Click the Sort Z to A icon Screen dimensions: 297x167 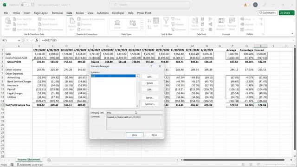pos(149,27)
